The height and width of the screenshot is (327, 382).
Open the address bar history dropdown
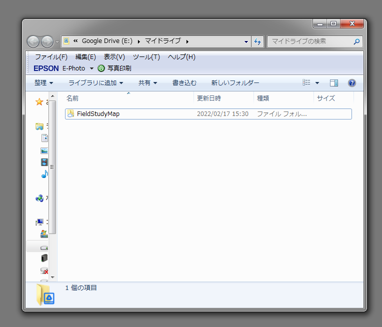point(246,41)
